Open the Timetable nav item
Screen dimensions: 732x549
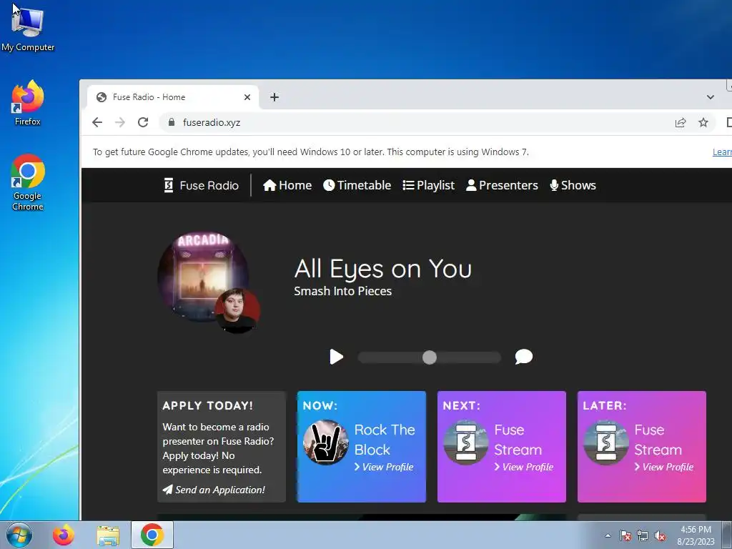(357, 185)
